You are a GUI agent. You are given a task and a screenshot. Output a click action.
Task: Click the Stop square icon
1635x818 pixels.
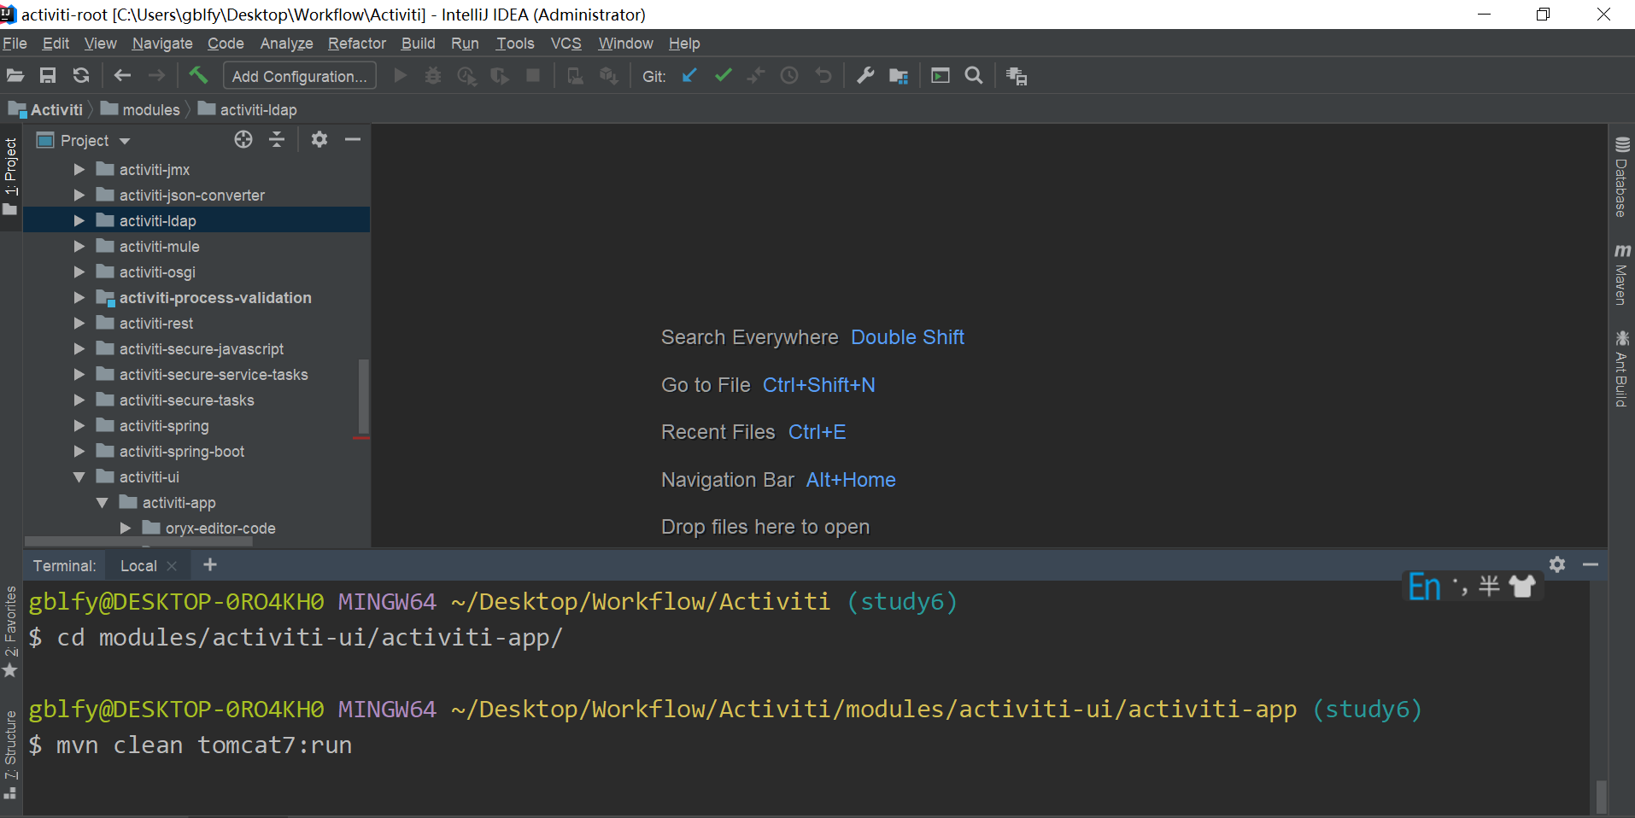(x=533, y=76)
